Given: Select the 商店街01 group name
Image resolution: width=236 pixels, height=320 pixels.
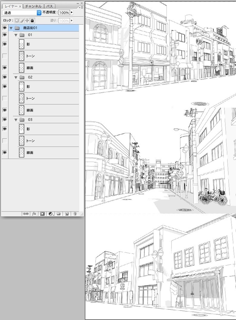Looking at the screenshot, I should pyautogui.click(x=30, y=28).
